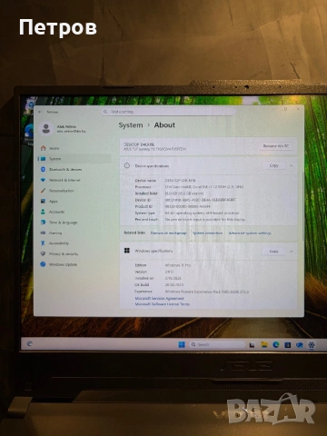Open Advanced system settings link
This screenshot has width=327, height=436.
pyautogui.click(x=250, y=233)
